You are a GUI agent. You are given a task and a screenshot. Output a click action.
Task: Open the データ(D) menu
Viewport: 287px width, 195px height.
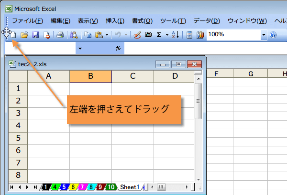tap(207, 21)
